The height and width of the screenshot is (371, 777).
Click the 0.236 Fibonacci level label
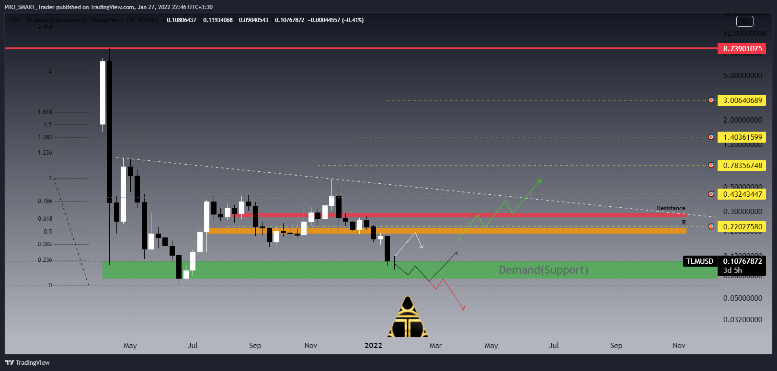pos(45,260)
